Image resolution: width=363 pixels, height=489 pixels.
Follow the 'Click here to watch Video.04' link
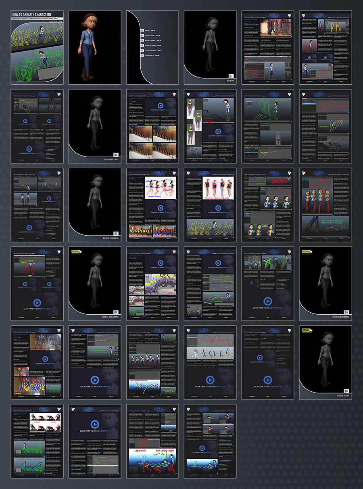(267, 308)
